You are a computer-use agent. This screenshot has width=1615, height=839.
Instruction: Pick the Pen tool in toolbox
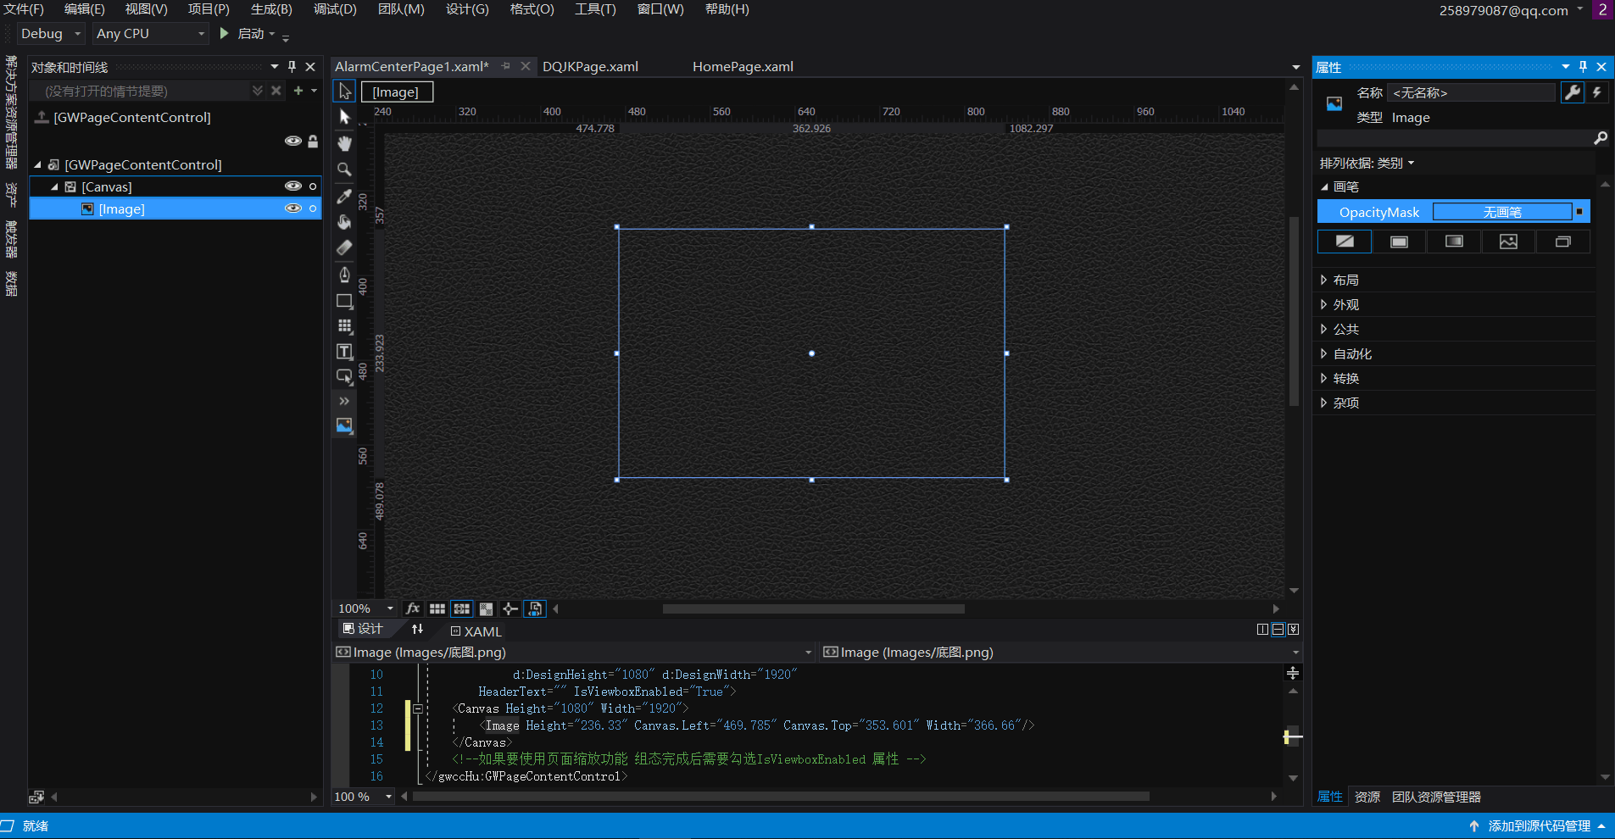[x=344, y=274]
